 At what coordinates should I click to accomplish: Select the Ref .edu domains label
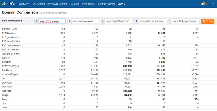(11, 41)
